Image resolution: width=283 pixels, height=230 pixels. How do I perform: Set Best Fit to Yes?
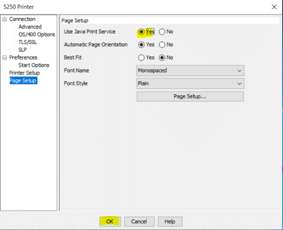coord(142,57)
